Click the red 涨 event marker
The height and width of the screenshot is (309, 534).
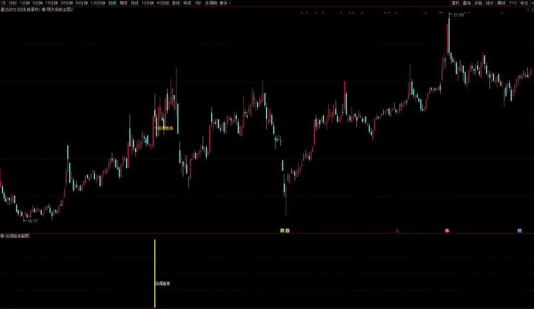pos(447,231)
